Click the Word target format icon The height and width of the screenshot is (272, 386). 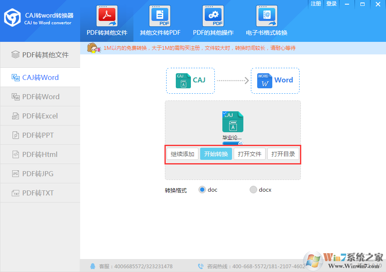pyautogui.click(x=264, y=80)
